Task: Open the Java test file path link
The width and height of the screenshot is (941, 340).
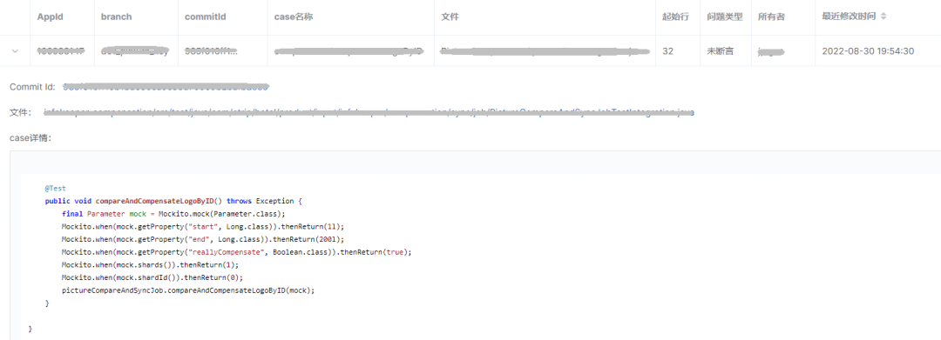Action: pos(369,112)
